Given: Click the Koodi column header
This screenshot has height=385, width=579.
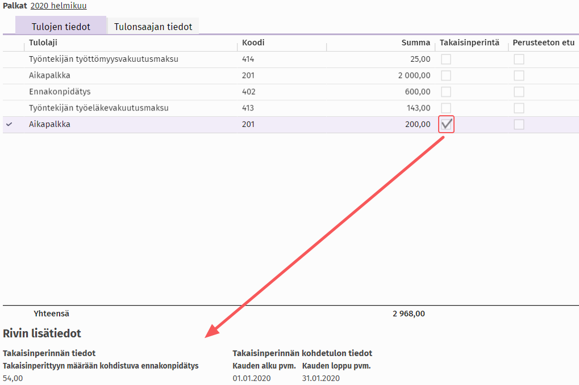Looking at the screenshot, I should click(x=253, y=43).
